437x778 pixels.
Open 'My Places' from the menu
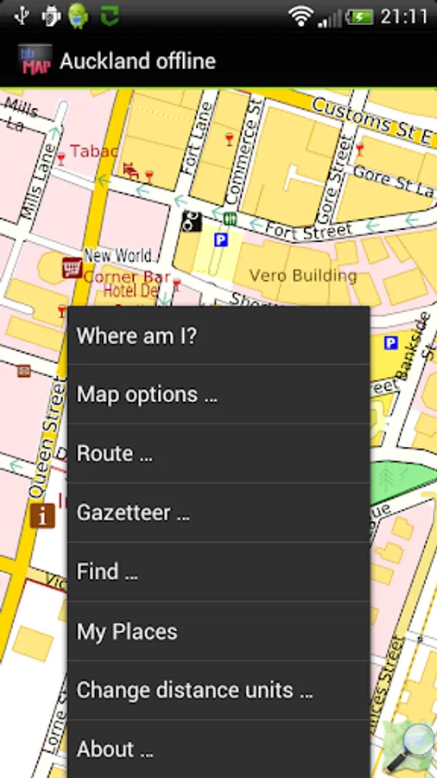pyautogui.click(x=218, y=631)
